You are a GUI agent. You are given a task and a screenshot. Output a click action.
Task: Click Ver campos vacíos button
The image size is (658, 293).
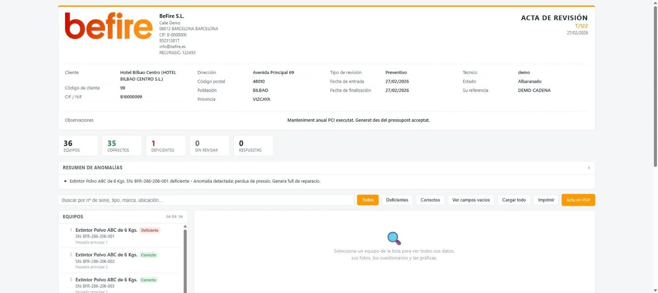click(x=471, y=200)
